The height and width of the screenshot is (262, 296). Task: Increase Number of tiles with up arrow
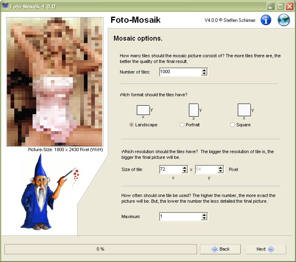(x=204, y=70)
